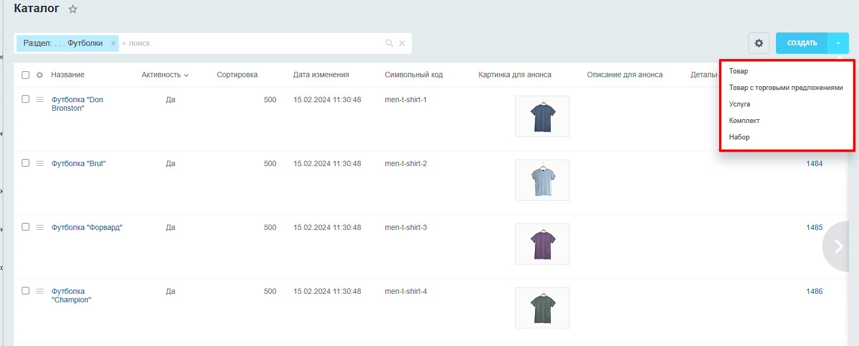Click the purple t-shirt thumbnail
Screen dimensions: 859x346
tap(542, 244)
